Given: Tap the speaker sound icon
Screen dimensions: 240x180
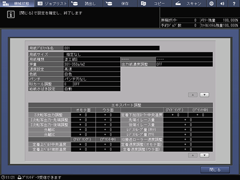Looking at the screenshot, I should click(x=222, y=3).
